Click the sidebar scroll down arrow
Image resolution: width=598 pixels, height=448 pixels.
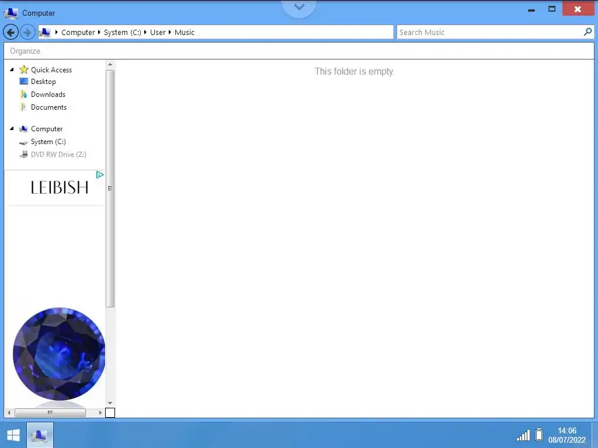(x=110, y=403)
